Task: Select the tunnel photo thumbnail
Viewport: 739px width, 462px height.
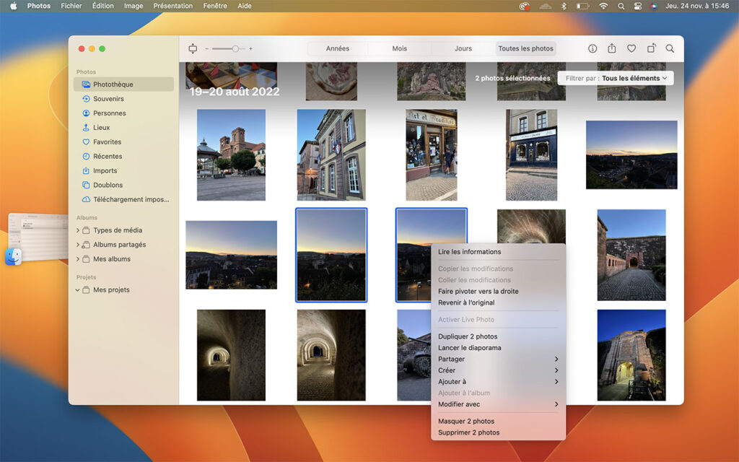Action: click(230, 354)
